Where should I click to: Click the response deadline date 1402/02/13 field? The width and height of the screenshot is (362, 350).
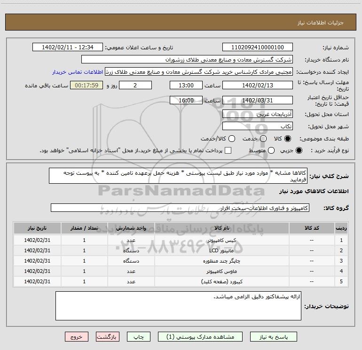(x=258, y=85)
